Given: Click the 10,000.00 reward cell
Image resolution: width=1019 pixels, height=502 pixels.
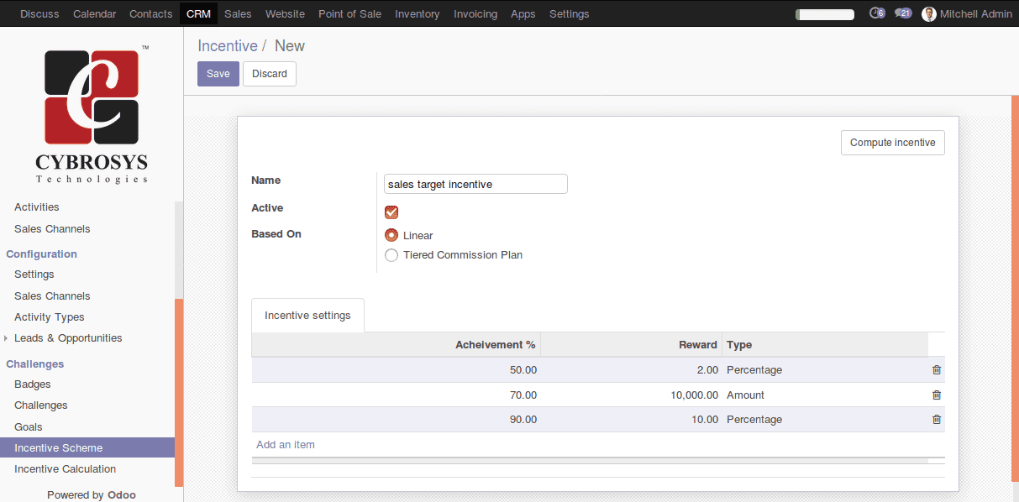Looking at the screenshot, I should (632, 395).
